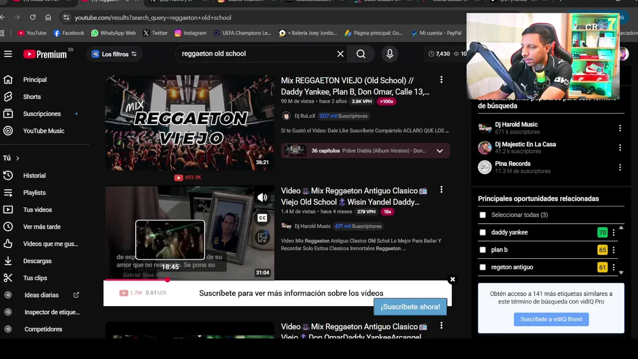The height and width of the screenshot is (359, 638).
Task: Open options menu for daddy yankee keyword
Action: tap(614, 232)
